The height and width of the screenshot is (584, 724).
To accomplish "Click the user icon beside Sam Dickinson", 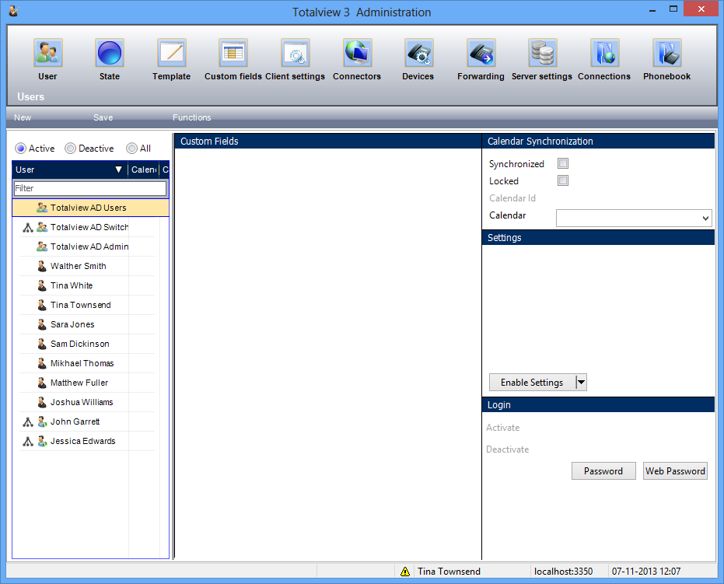I will pyautogui.click(x=42, y=344).
